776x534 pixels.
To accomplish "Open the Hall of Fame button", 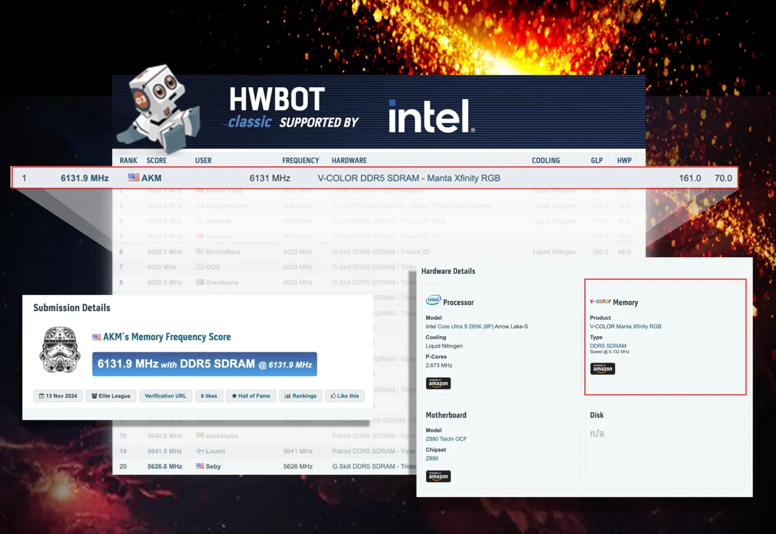I will coord(251,396).
